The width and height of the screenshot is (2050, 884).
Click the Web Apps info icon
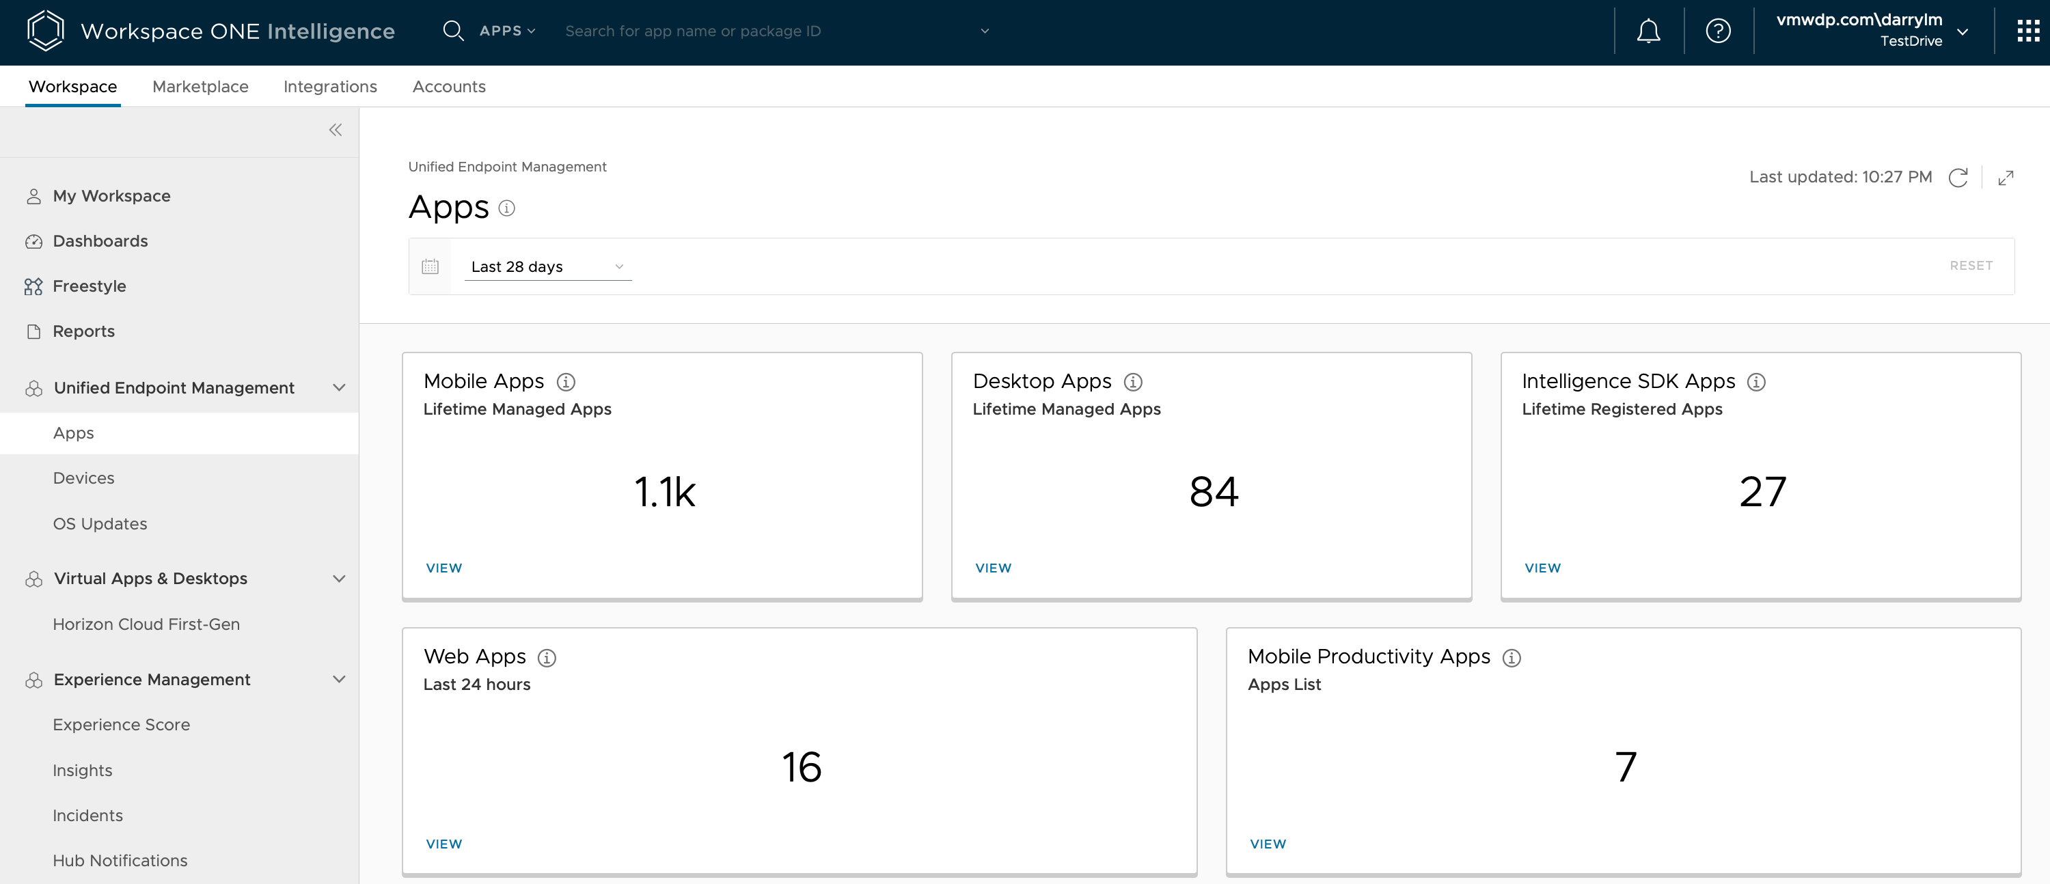click(x=547, y=657)
